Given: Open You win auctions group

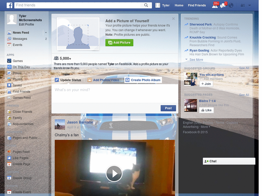Looking at the screenshot, I should 211,75.
